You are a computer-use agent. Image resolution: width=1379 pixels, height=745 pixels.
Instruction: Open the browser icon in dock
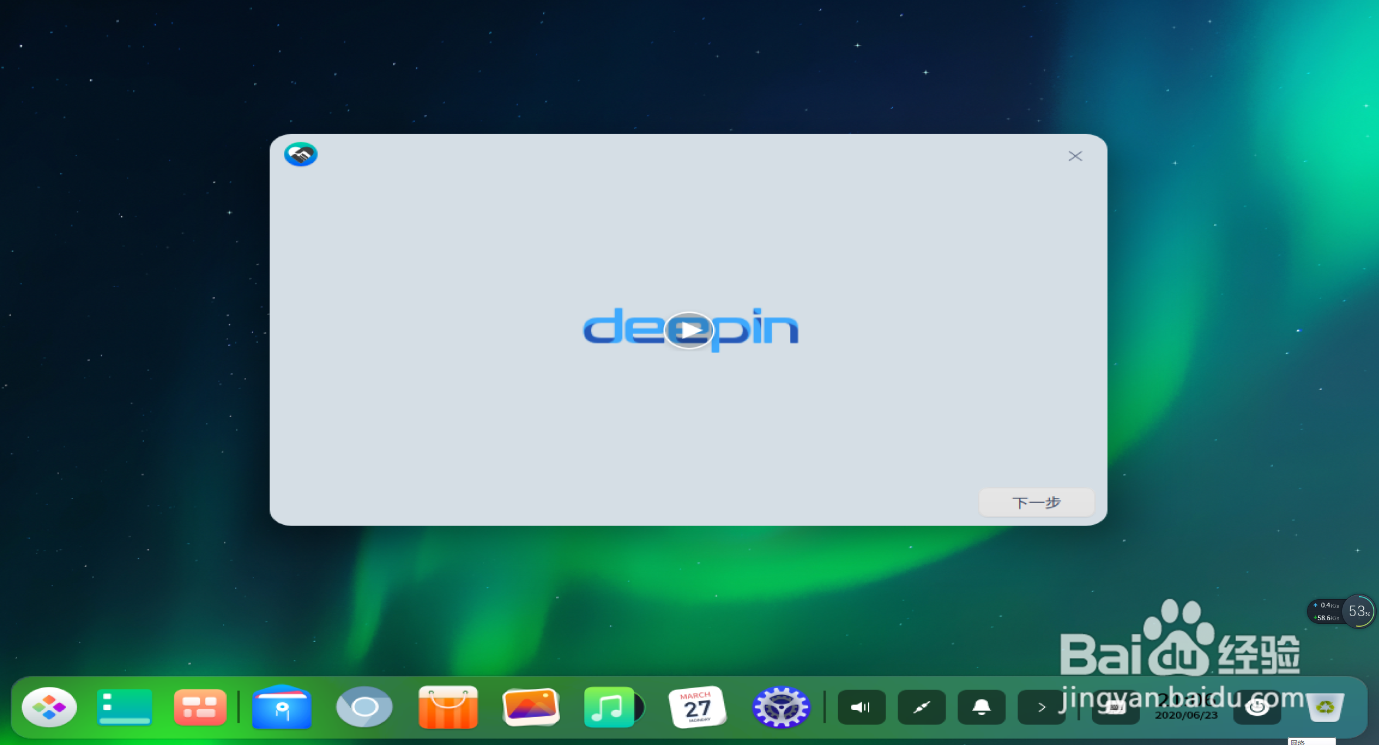point(364,707)
